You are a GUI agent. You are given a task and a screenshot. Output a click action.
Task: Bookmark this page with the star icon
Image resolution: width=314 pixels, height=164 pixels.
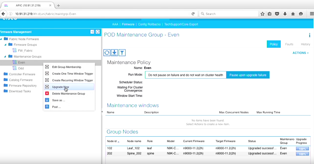coord(262,14)
